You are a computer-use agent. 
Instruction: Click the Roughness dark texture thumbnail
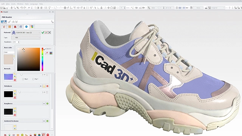pyautogui.click(x=8, y=111)
